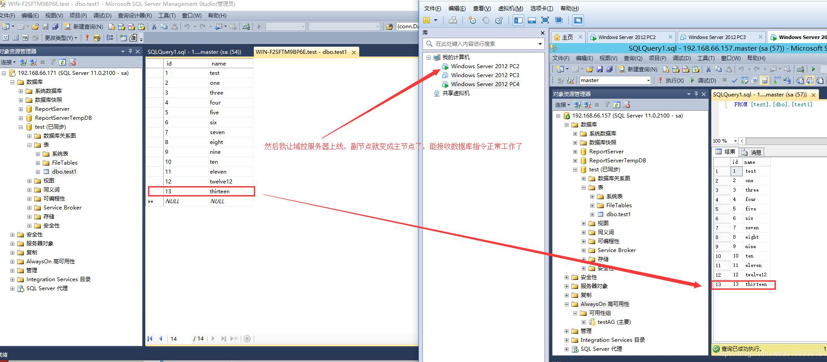Image resolution: width=827 pixels, height=362 pixels.
Task: Click filter funnel icon in left Object Explorer toolbar
Action: coord(52,62)
